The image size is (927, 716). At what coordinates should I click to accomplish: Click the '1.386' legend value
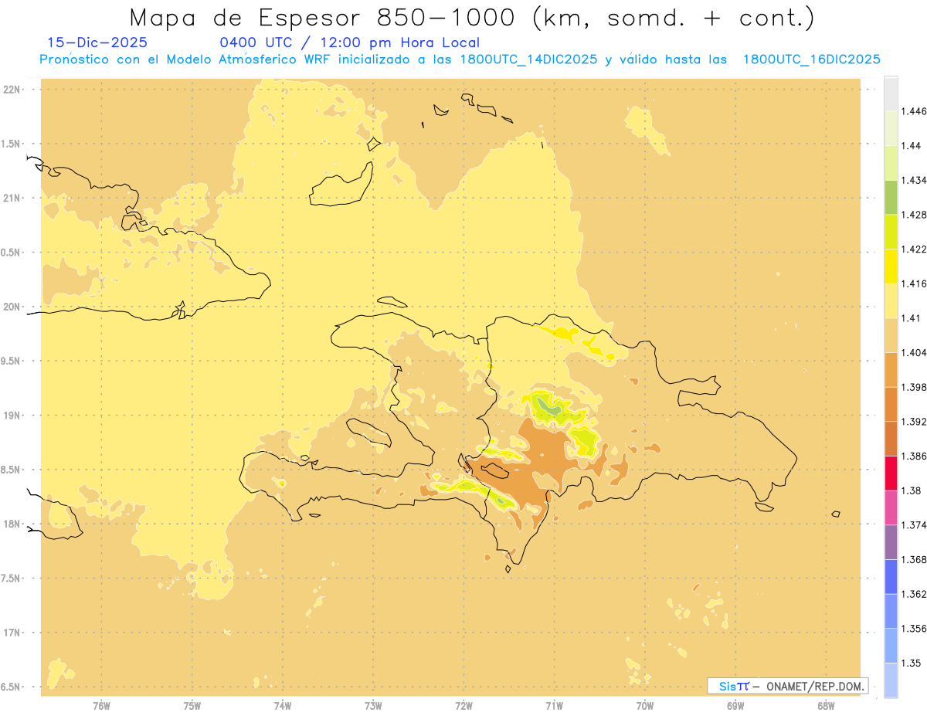(x=912, y=456)
